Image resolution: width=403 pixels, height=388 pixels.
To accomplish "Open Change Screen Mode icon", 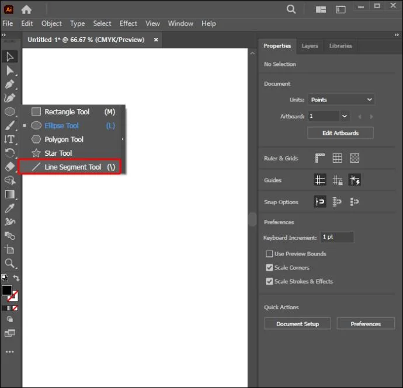I will coord(10,333).
